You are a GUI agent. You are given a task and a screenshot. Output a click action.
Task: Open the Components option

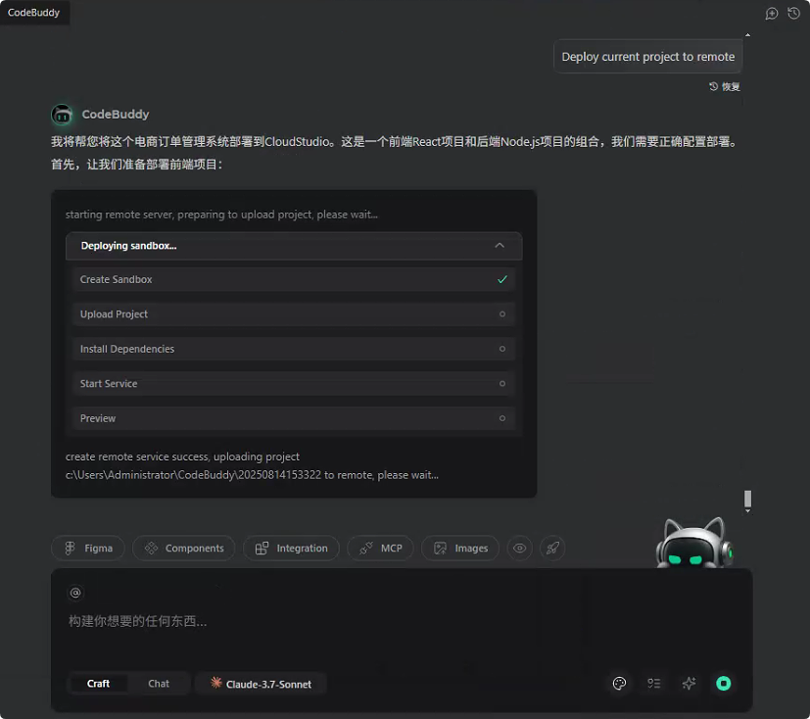click(184, 548)
